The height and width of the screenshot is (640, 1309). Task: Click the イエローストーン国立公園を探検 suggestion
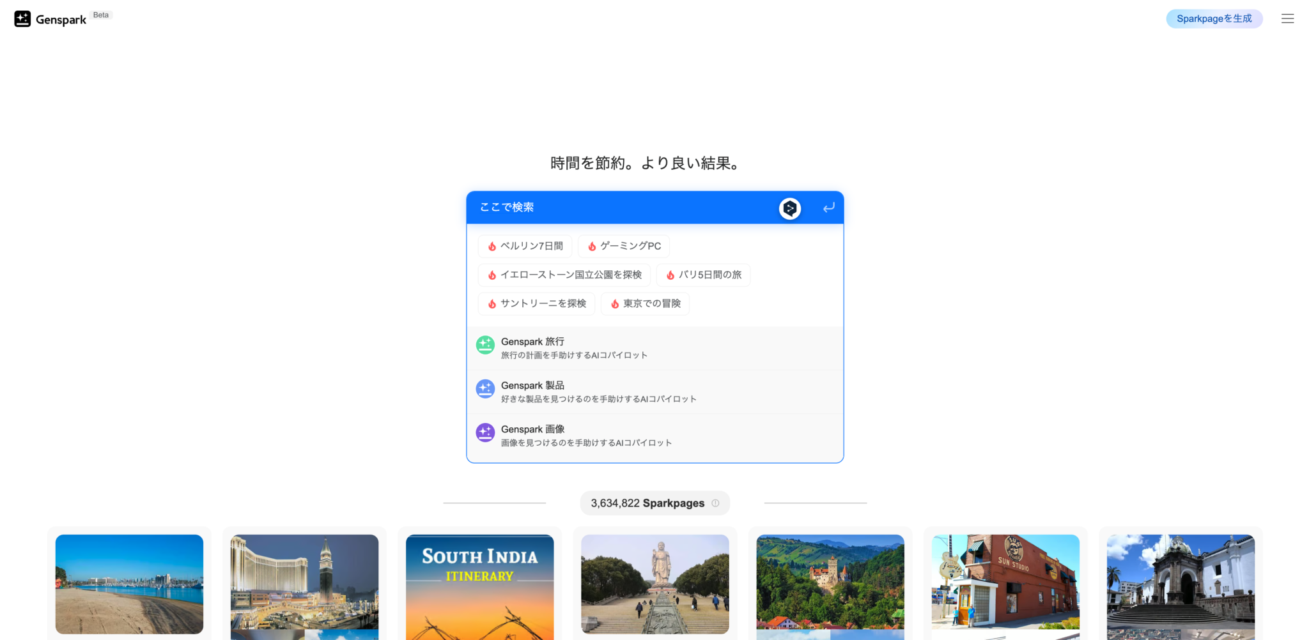click(x=564, y=275)
